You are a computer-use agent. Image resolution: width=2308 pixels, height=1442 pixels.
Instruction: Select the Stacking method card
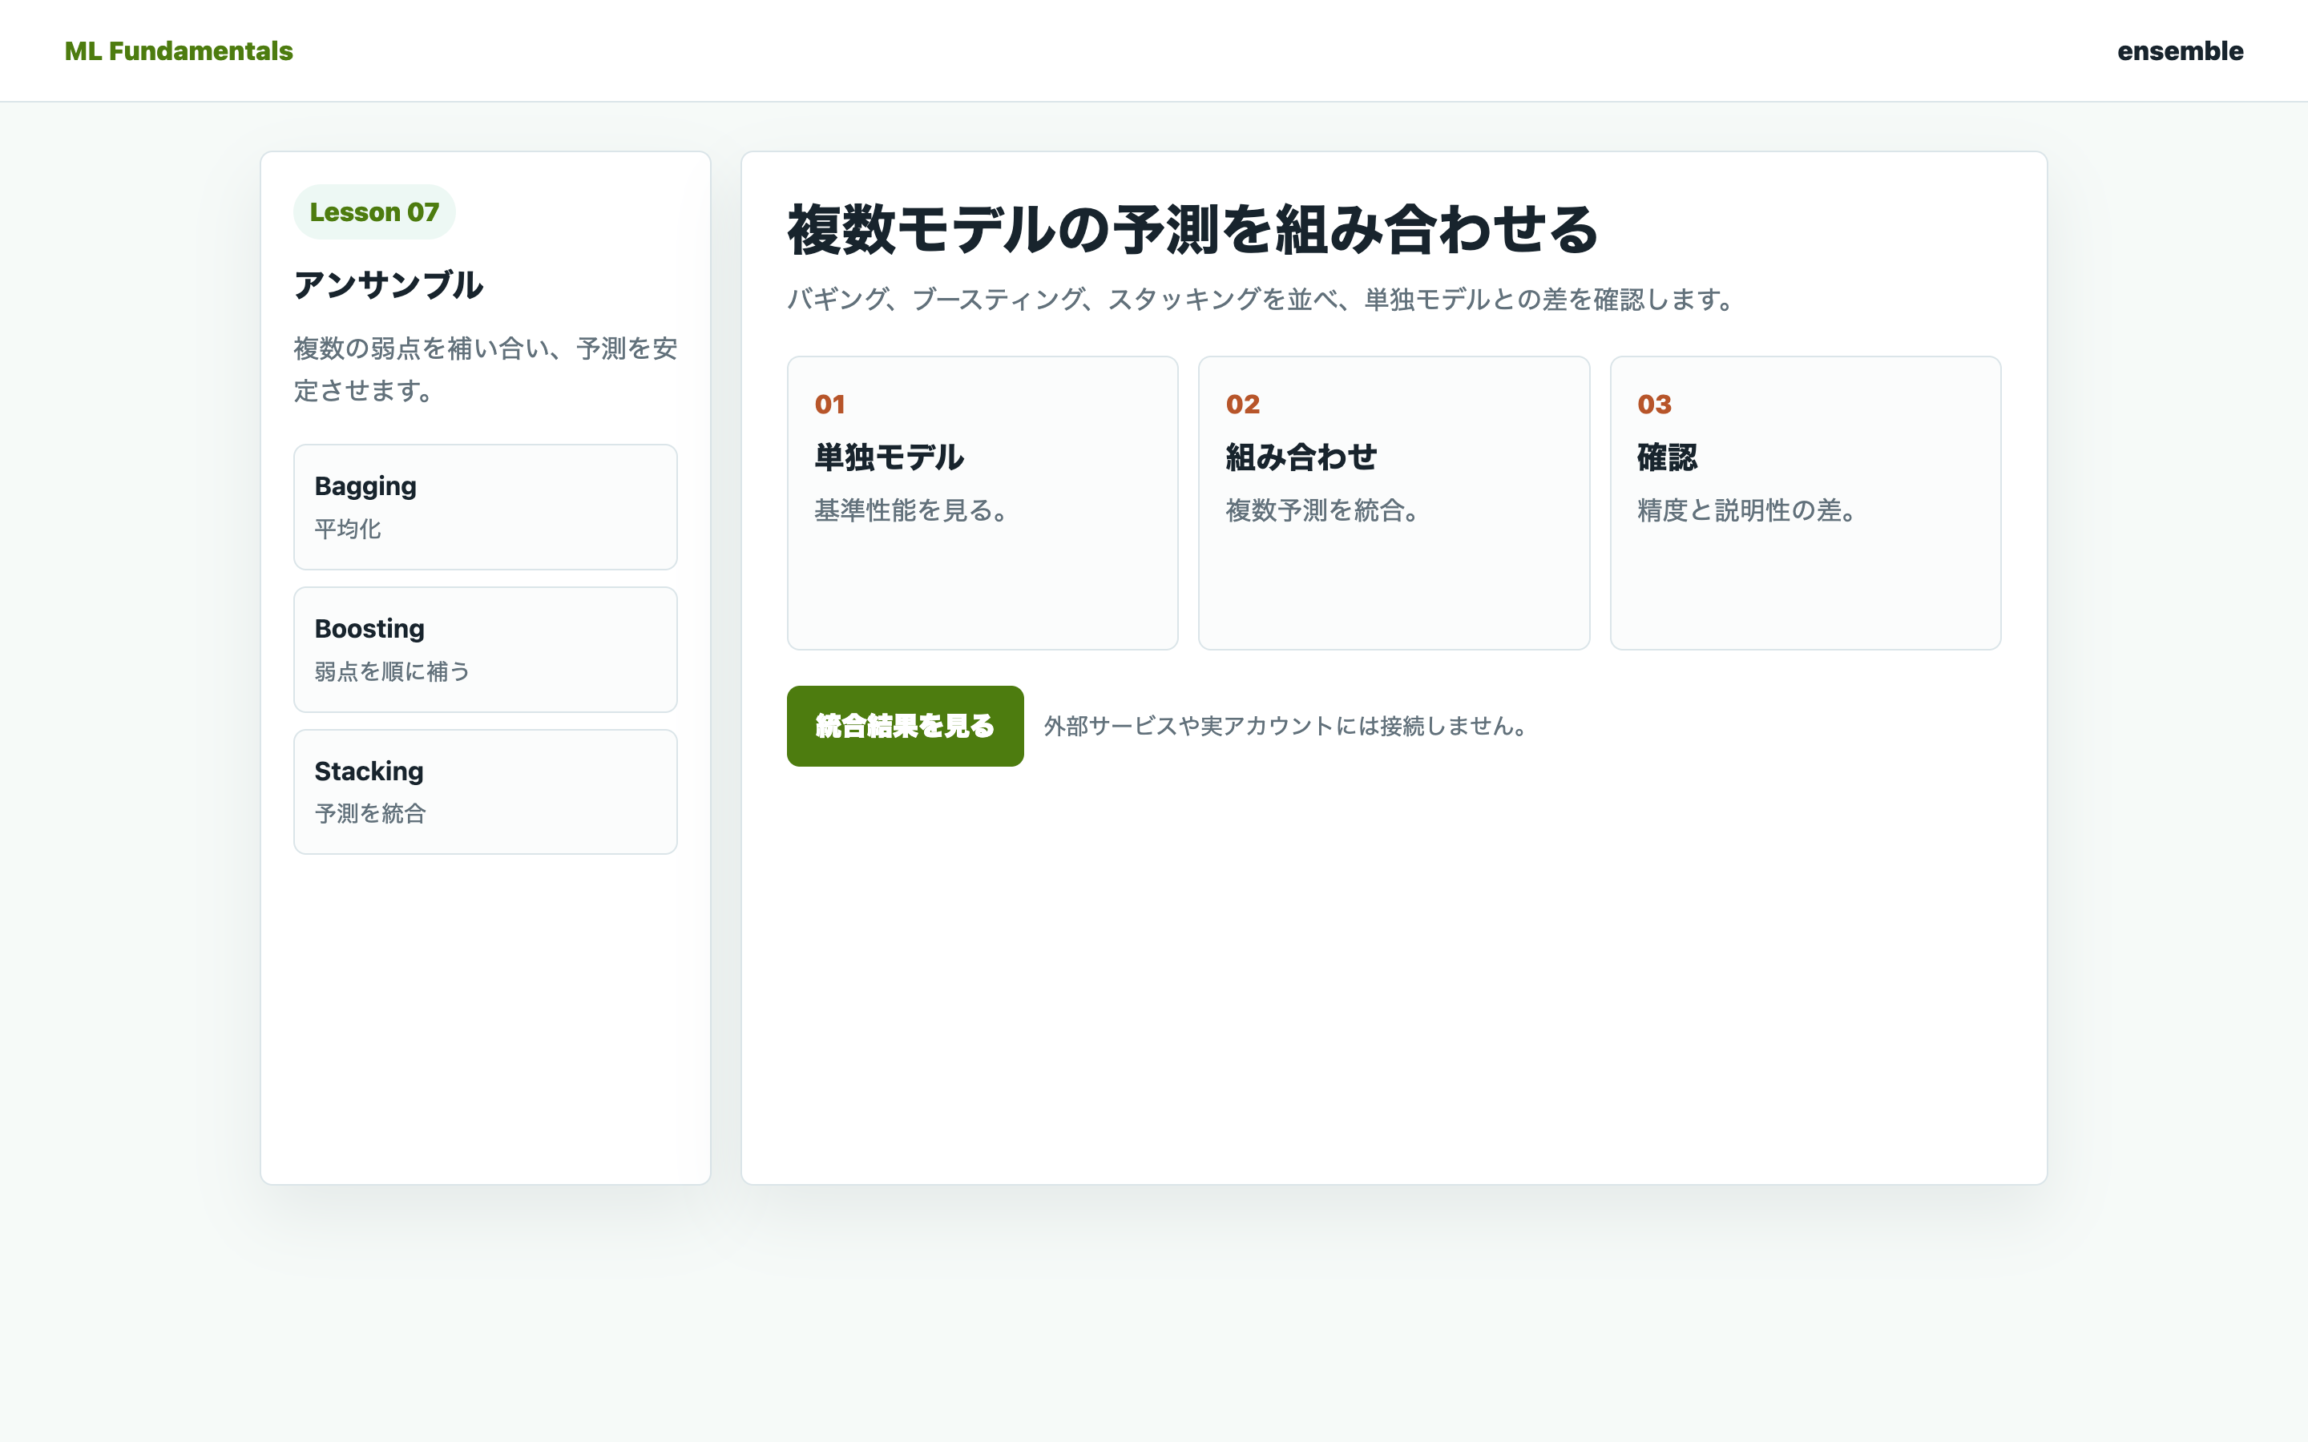(486, 791)
